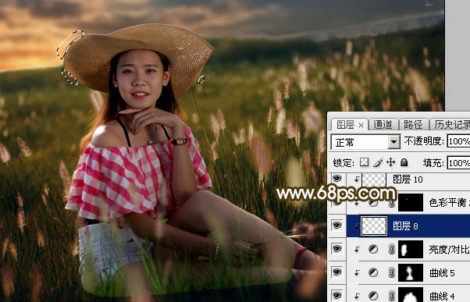Viewport: 470px width, 302px height.
Task: Click mask link chain on 色彩平衡 layer
Action: tap(391, 204)
